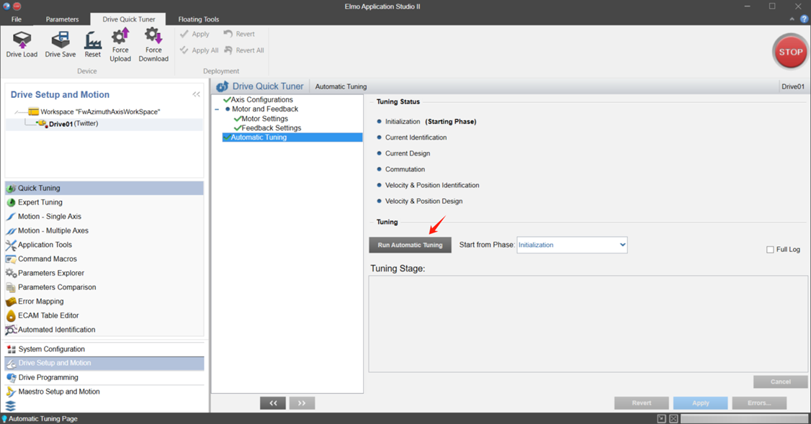Click the 'Current Identification' status item

416,137
